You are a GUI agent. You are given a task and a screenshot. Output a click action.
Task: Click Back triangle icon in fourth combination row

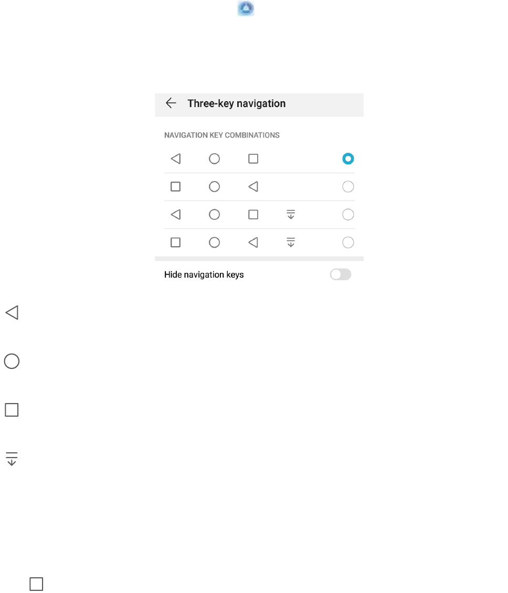click(253, 242)
